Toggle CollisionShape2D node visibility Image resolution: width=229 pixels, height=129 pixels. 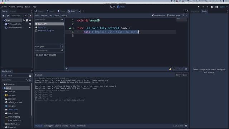30,28
